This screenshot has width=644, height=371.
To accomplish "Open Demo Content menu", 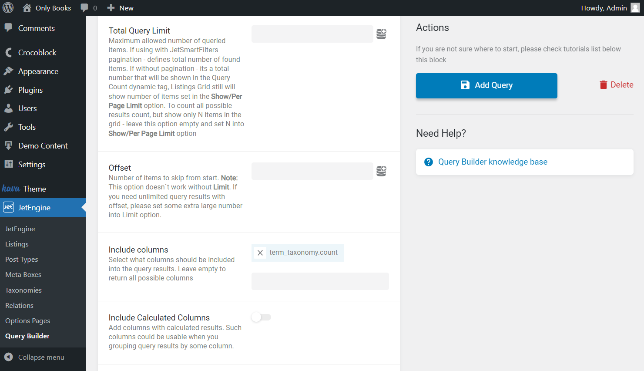I will coord(43,146).
